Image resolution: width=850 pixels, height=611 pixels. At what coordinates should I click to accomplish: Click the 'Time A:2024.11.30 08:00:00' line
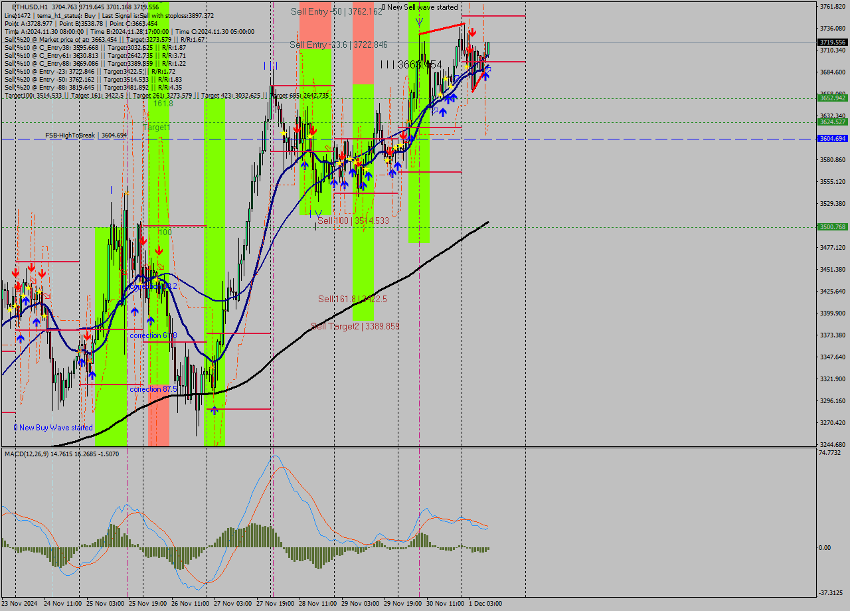[129, 31]
